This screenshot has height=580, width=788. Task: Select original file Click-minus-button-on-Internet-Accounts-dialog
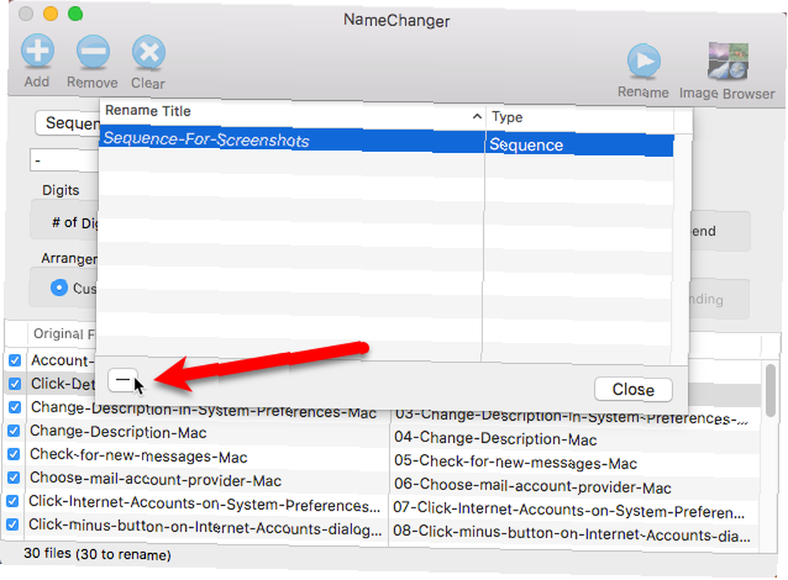coord(205,526)
